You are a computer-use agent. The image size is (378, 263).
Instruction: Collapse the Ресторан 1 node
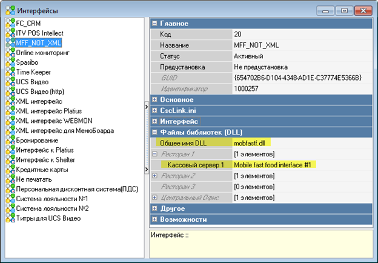tap(155, 154)
